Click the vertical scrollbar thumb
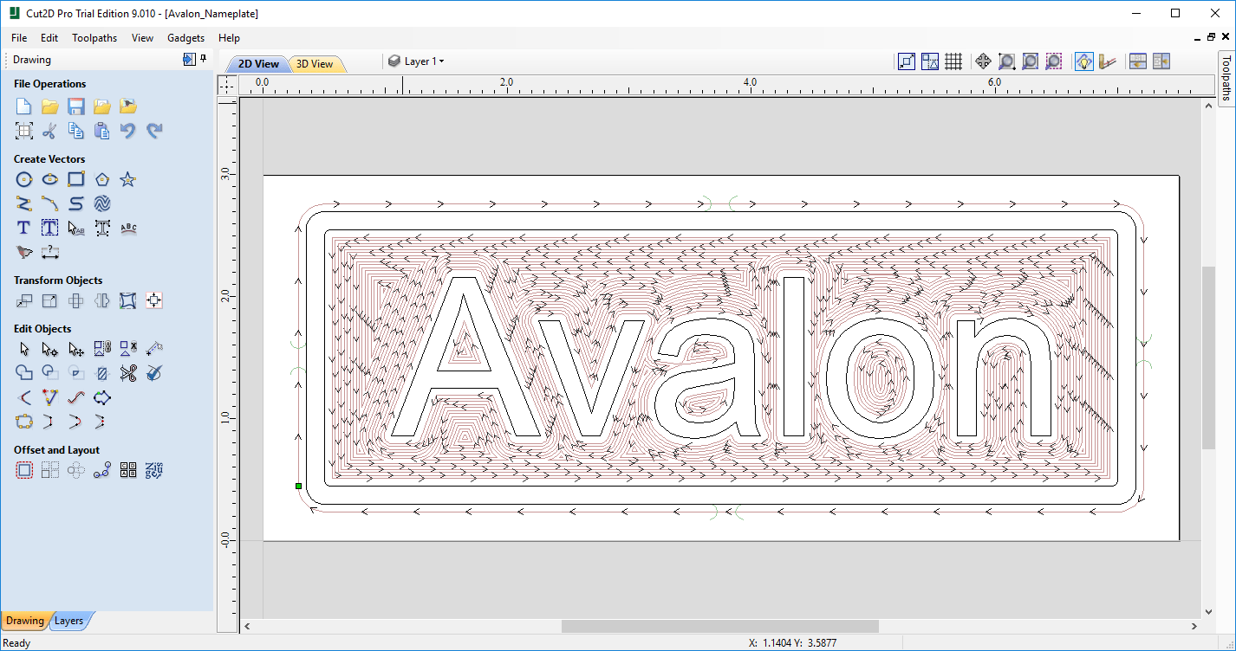Viewport: 1236px width, 651px height. (x=1208, y=358)
